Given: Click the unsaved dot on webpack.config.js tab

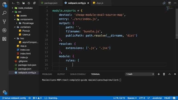Looking at the screenshot, I should (88, 3).
